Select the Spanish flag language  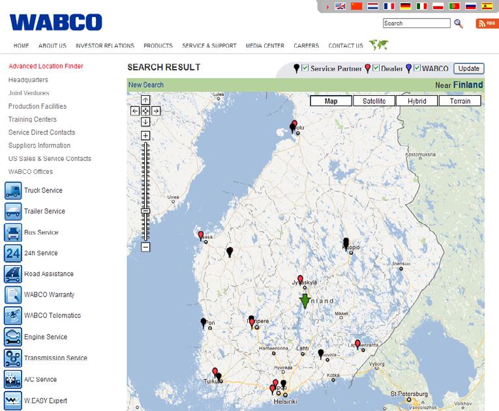click(x=487, y=6)
